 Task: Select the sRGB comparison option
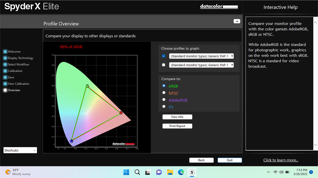point(164,86)
